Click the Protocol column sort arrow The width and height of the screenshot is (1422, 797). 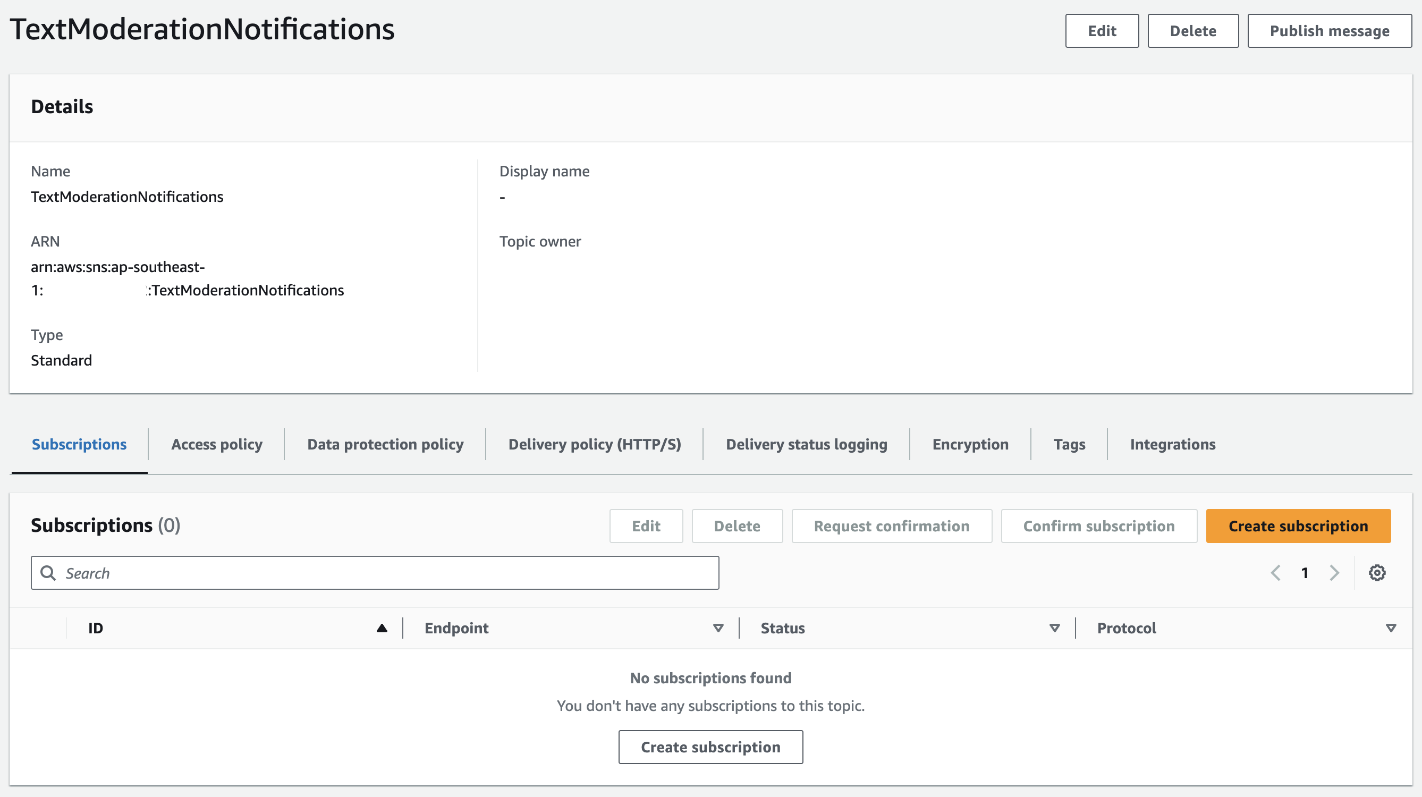(1391, 628)
